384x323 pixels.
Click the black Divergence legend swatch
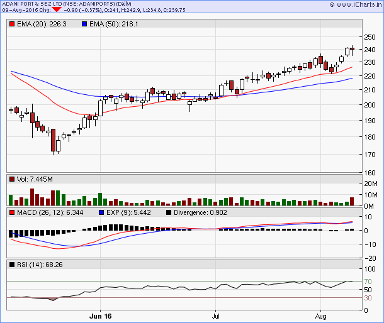coord(169,212)
